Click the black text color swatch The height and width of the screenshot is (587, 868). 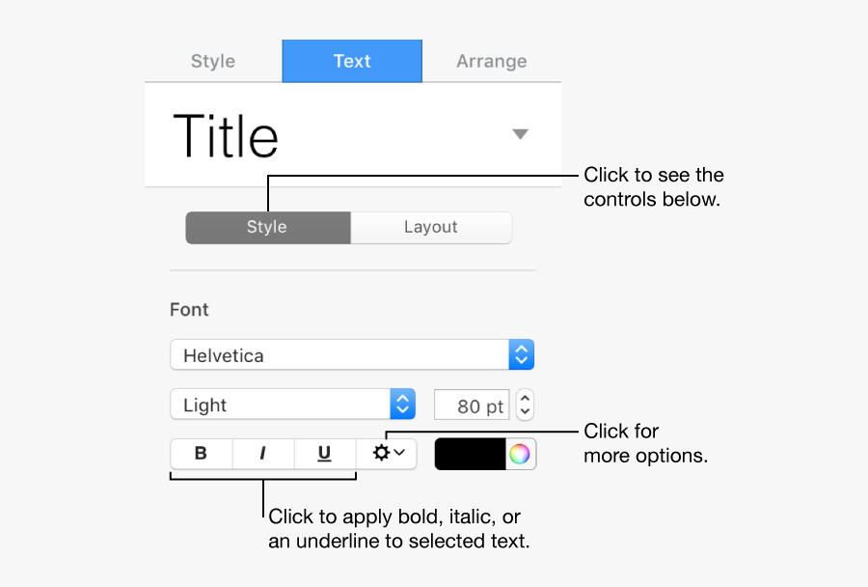(471, 454)
